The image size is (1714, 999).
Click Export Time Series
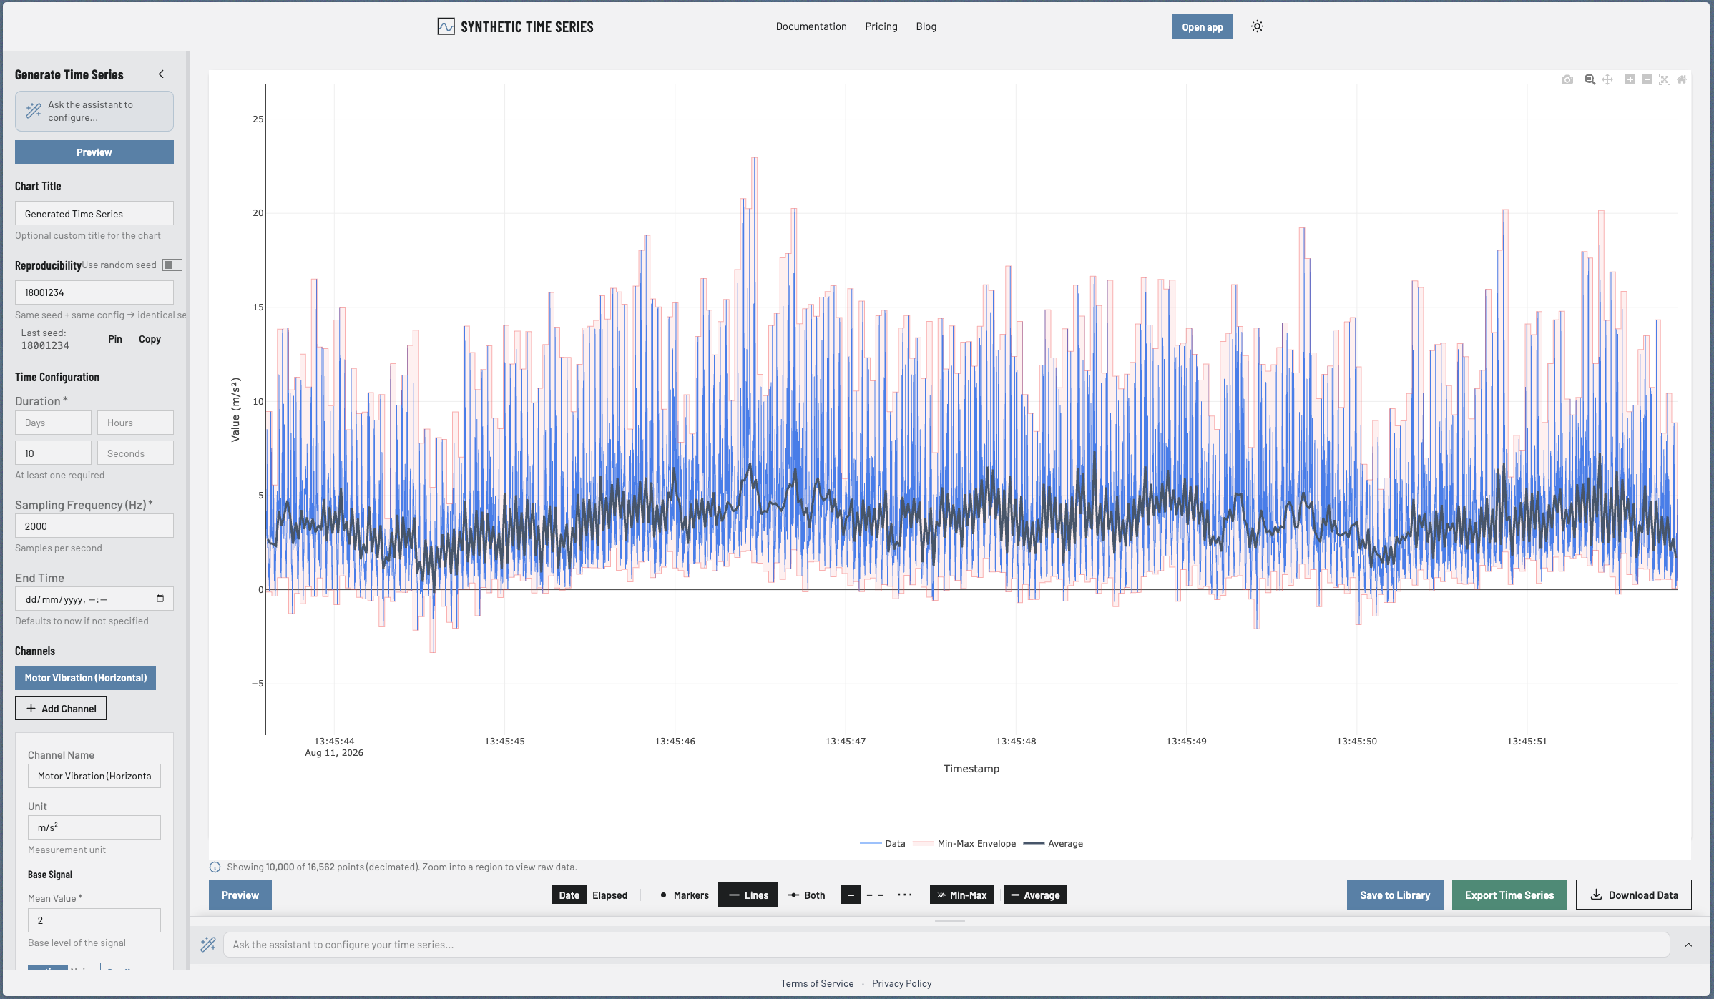[1509, 895]
